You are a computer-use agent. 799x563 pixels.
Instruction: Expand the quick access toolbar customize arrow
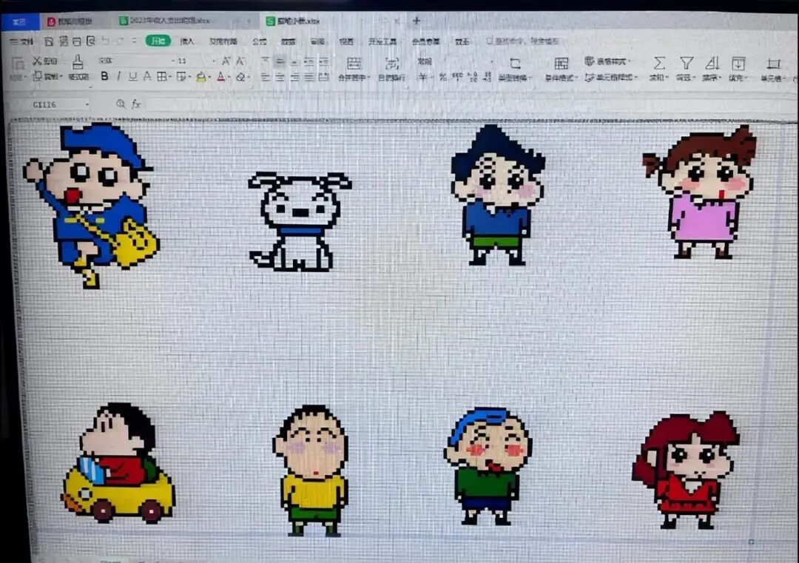(134, 41)
